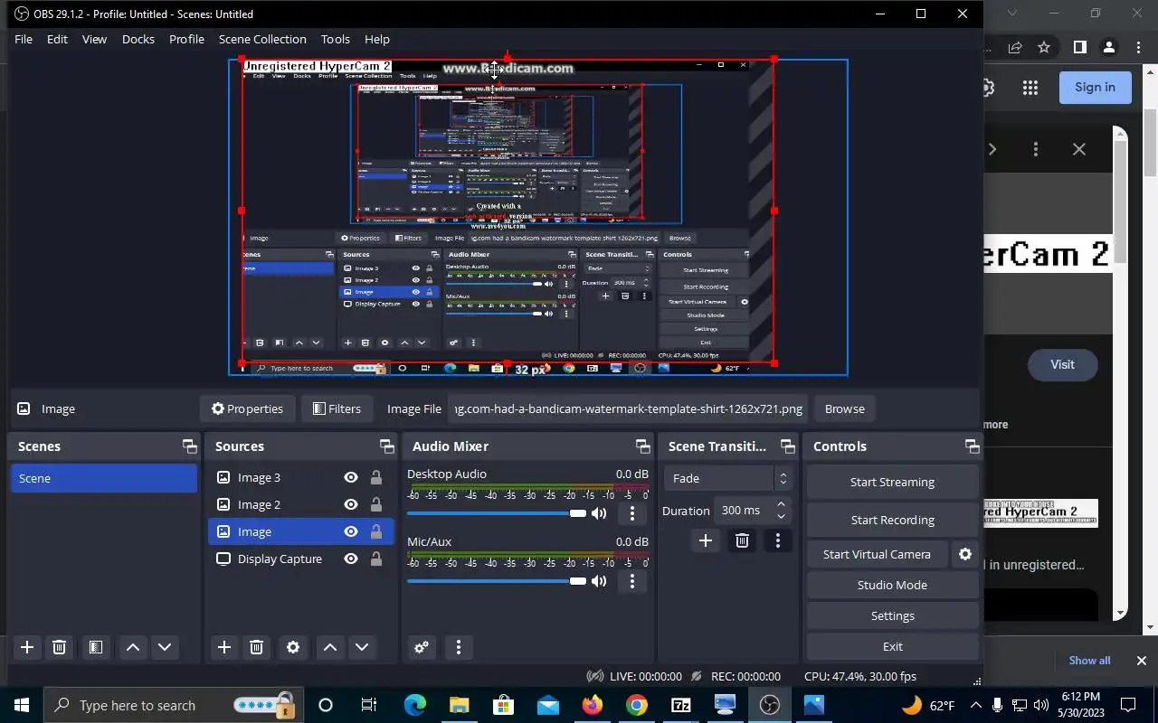Open File Explorer from the taskbar

pos(460,705)
